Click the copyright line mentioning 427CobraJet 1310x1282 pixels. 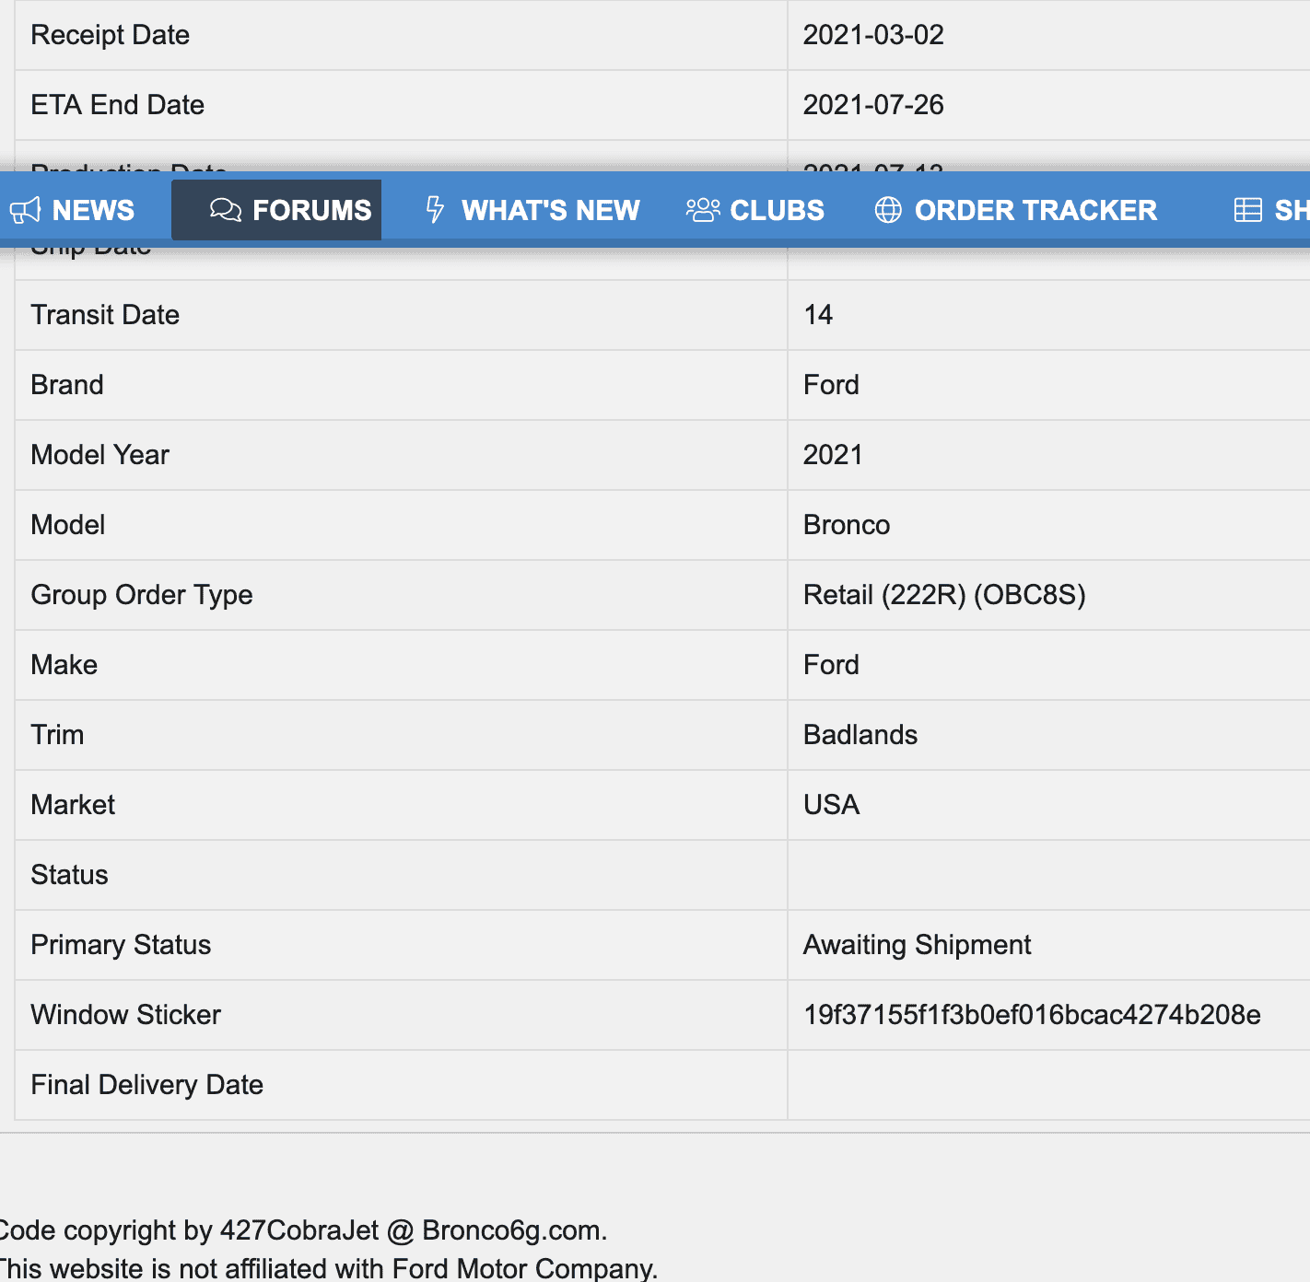pyautogui.click(x=302, y=1230)
